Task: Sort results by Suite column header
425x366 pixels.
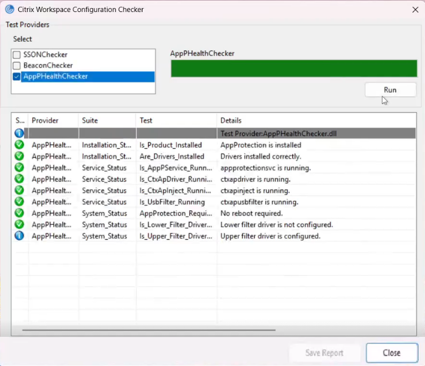Action: [x=106, y=121]
